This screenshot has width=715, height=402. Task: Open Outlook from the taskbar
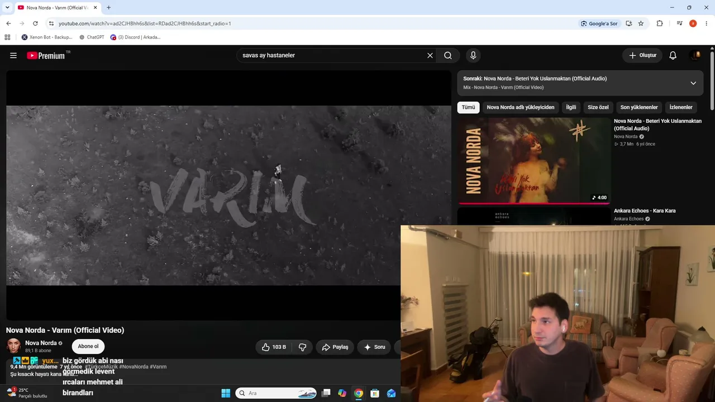click(391, 393)
